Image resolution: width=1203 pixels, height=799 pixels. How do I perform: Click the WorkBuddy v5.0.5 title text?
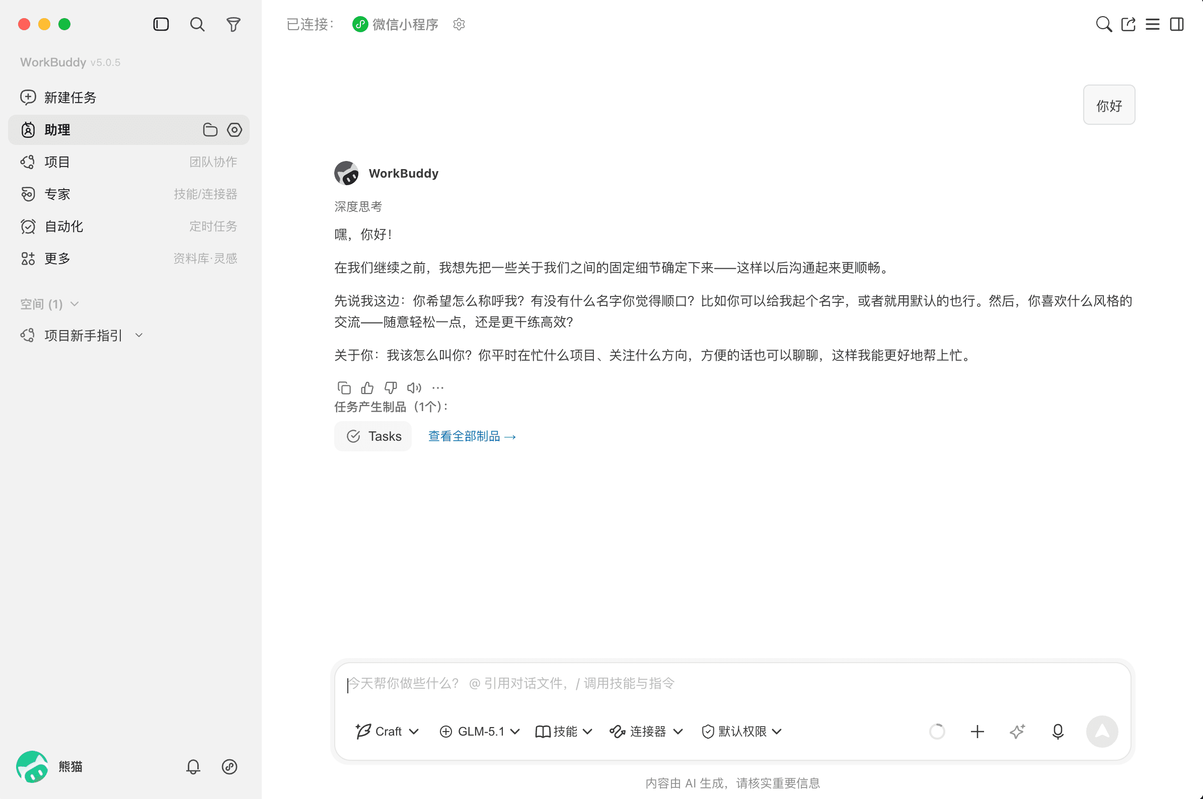(x=70, y=62)
